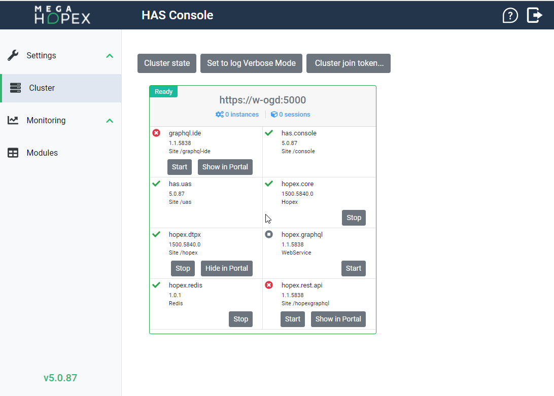Collapse the Settings section chevron
Screen dimensions: 554x396
tap(110, 56)
